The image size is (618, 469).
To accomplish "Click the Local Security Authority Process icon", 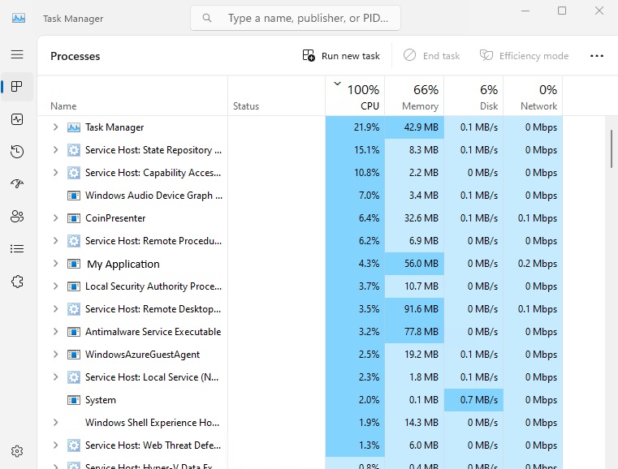I will coord(74,286).
